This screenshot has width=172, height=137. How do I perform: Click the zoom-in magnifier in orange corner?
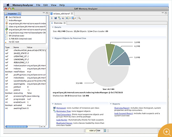click(167, 132)
